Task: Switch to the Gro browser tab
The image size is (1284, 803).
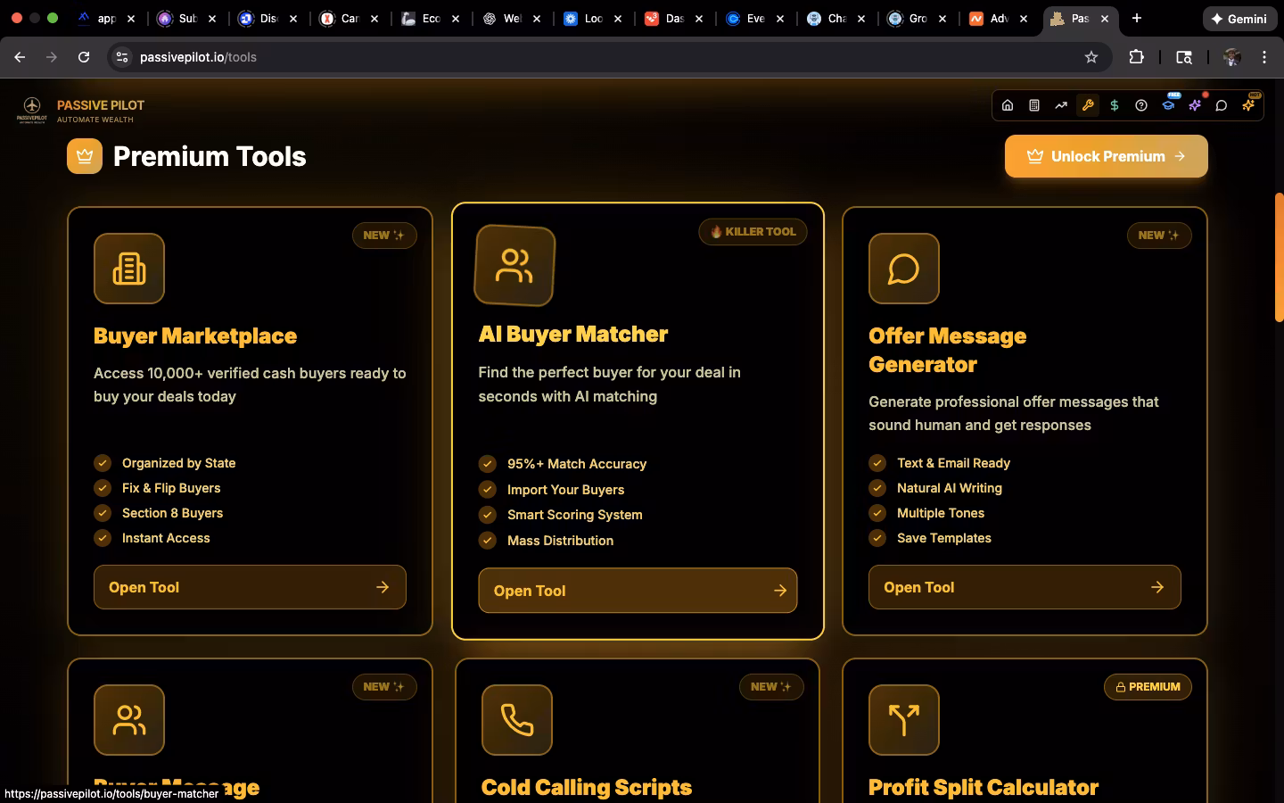Action: point(917,18)
